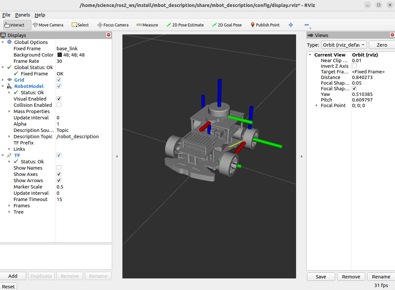Screen dimensions: 395x290
Task: Click the Zero button in Views panel
Action: point(382,45)
